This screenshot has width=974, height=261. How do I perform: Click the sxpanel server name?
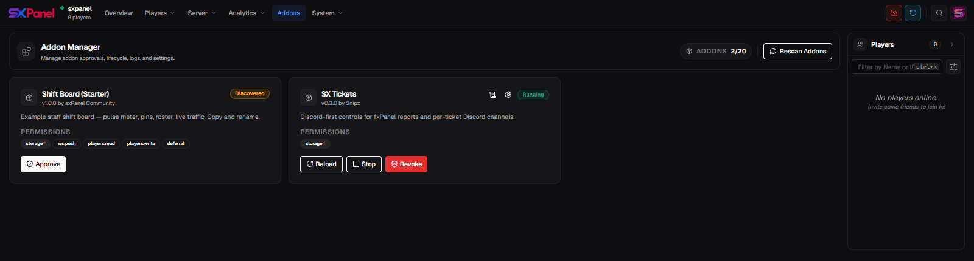[x=80, y=9]
